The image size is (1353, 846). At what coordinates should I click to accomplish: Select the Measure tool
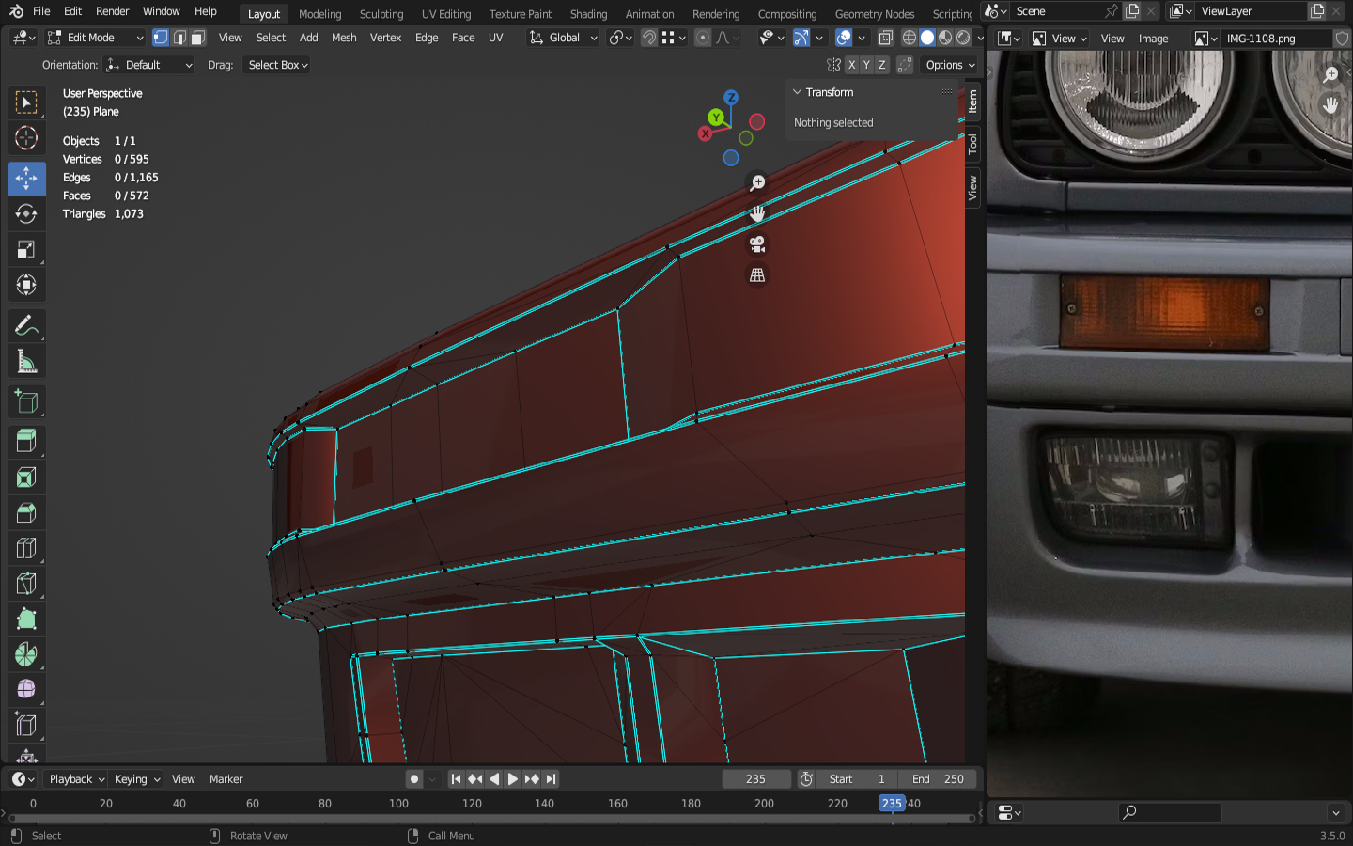coord(26,362)
